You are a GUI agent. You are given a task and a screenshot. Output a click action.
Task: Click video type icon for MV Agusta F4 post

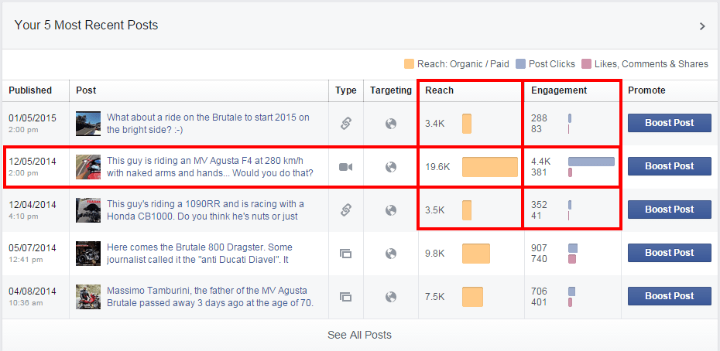346,167
